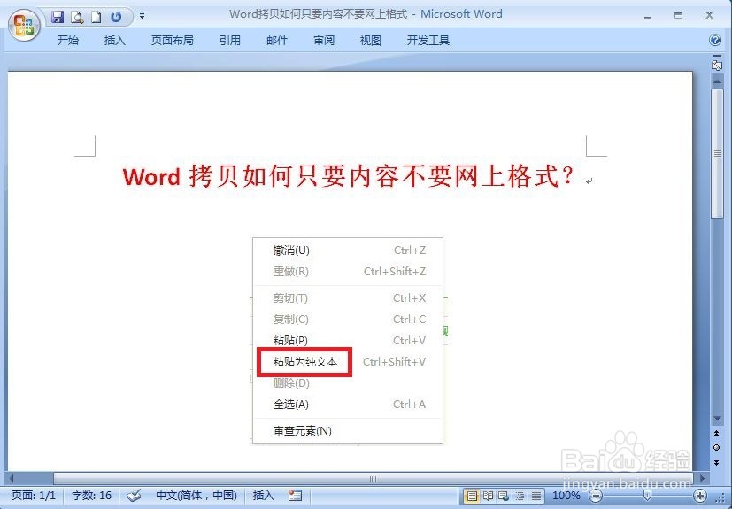Click the zoom out minus button
Image resolution: width=732 pixels, height=509 pixels.
pyautogui.click(x=597, y=496)
